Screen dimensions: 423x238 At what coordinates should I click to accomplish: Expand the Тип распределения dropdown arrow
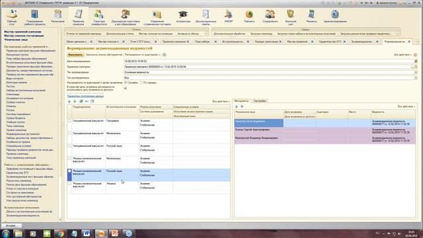(416, 78)
